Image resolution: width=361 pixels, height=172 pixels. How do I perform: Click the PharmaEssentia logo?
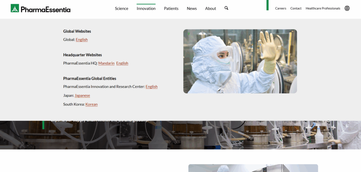tap(40, 8)
